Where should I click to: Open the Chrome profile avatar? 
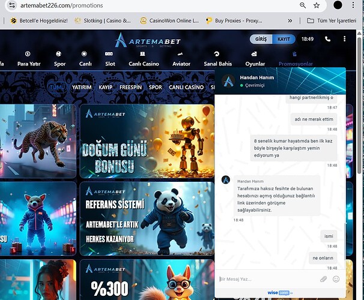[338, 5]
